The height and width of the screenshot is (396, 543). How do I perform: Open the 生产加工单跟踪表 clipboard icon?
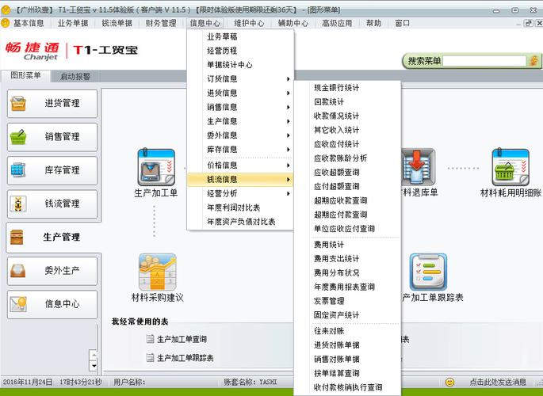pyautogui.click(x=428, y=272)
